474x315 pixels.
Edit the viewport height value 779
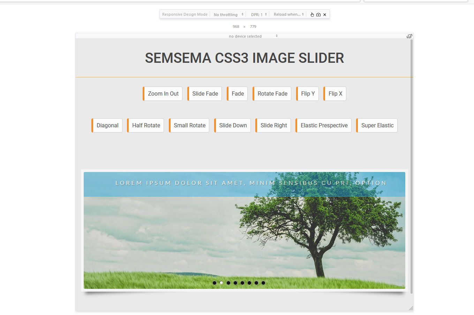pyautogui.click(x=253, y=27)
